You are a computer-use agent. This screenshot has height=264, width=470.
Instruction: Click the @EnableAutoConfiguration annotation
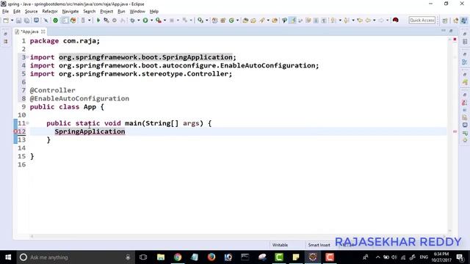pyautogui.click(x=79, y=98)
